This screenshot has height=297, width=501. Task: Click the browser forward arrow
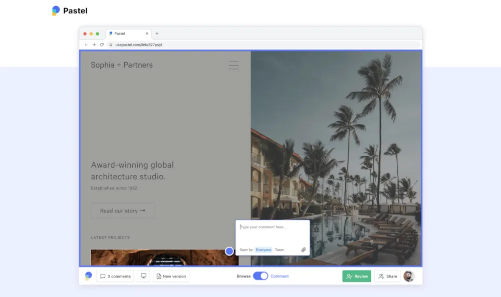click(94, 45)
